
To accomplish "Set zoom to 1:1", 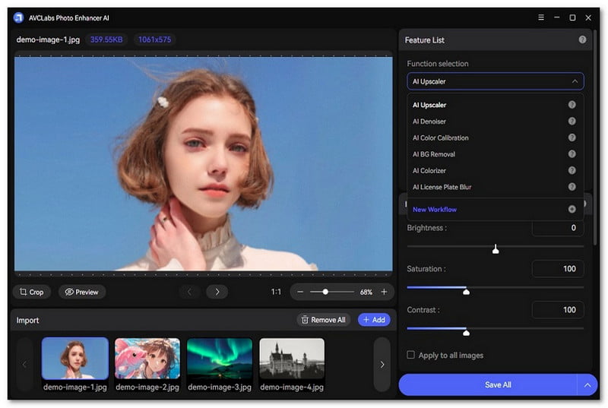I will tap(276, 292).
